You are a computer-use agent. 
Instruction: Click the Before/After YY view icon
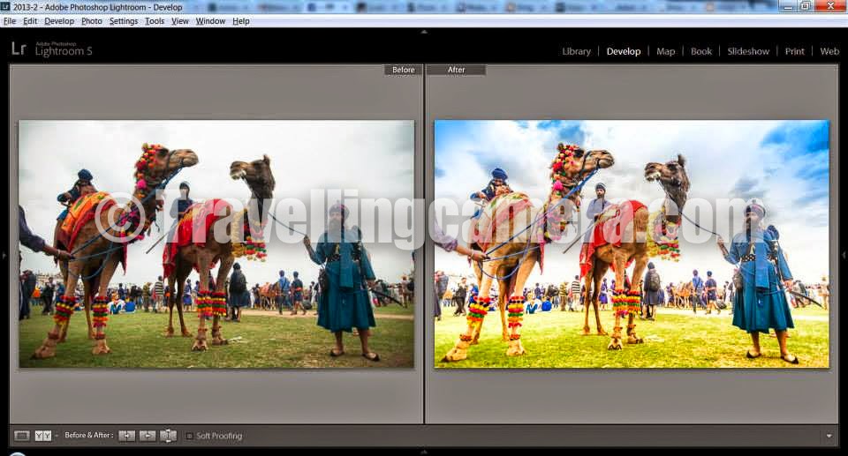coord(42,436)
